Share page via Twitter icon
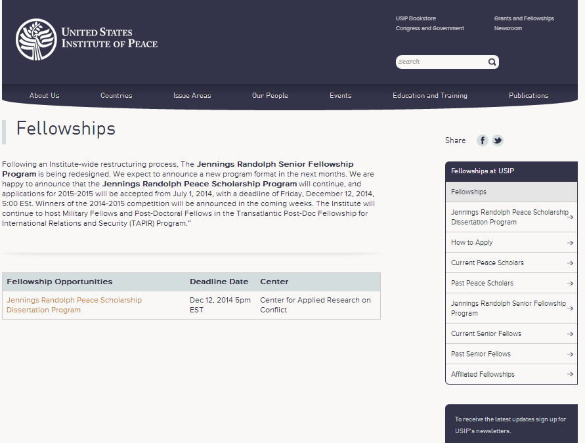The width and height of the screenshot is (585, 443). coord(498,140)
